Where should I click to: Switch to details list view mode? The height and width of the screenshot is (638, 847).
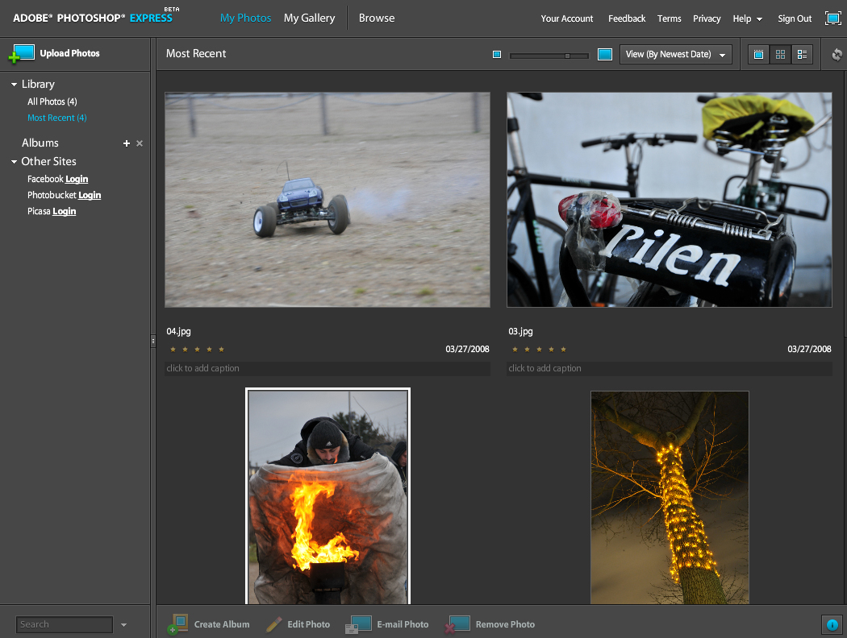pos(802,55)
